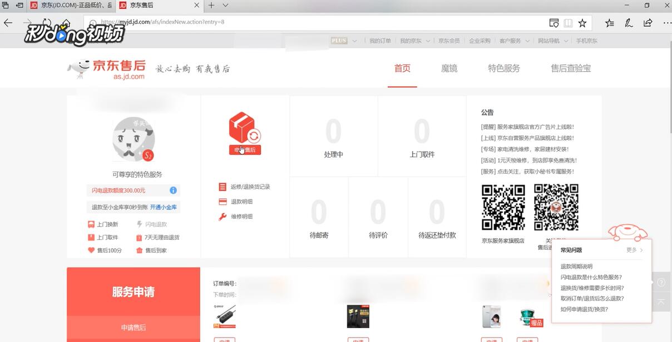
Task: Select the 魔镜 navigation tab
Action: pos(449,68)
